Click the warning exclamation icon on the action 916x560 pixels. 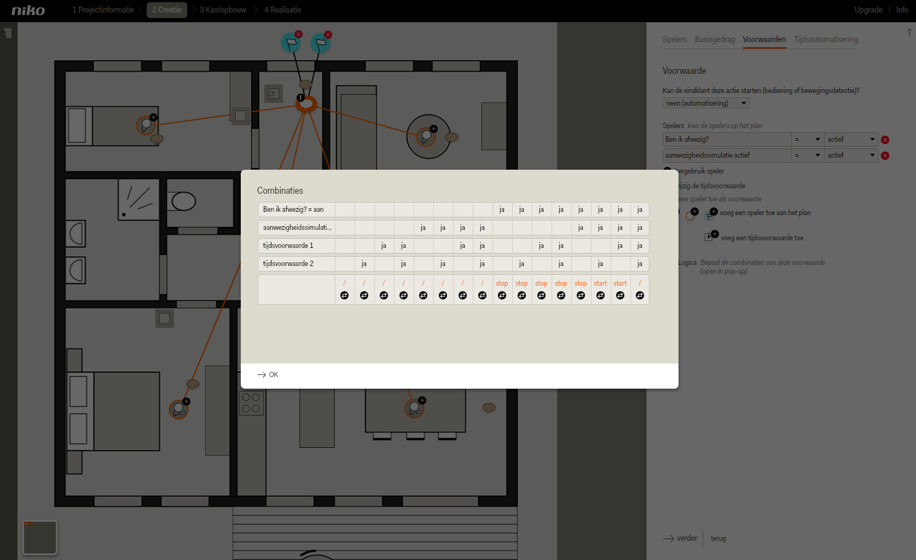pyautogui.click(x=300, y=98)
